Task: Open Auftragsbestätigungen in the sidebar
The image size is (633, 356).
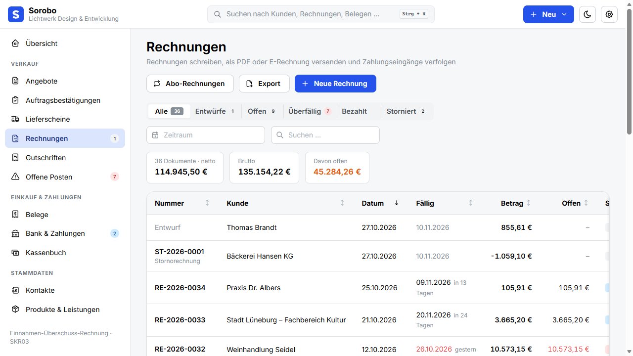Action: 65,100
